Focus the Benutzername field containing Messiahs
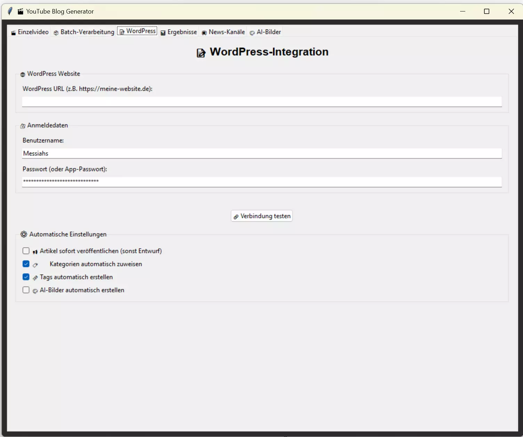523x437 pixels. point(262,153)
